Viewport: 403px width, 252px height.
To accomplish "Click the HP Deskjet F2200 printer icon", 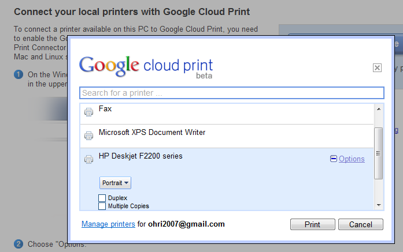I will [x=88, y=159].
